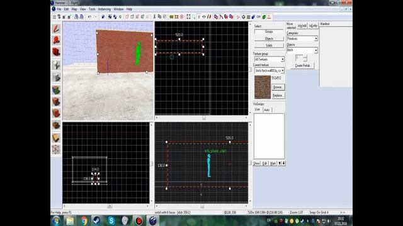The height and width of the screenshot is (226, 403).
Task: Select the Clipping tool
Action: [56, 138]
